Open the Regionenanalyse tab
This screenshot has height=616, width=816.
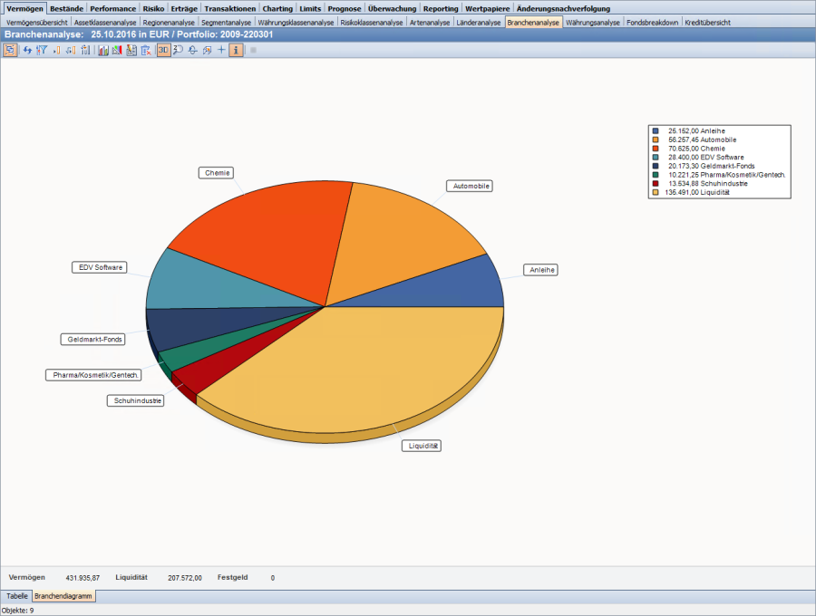(x=169, y=22)
